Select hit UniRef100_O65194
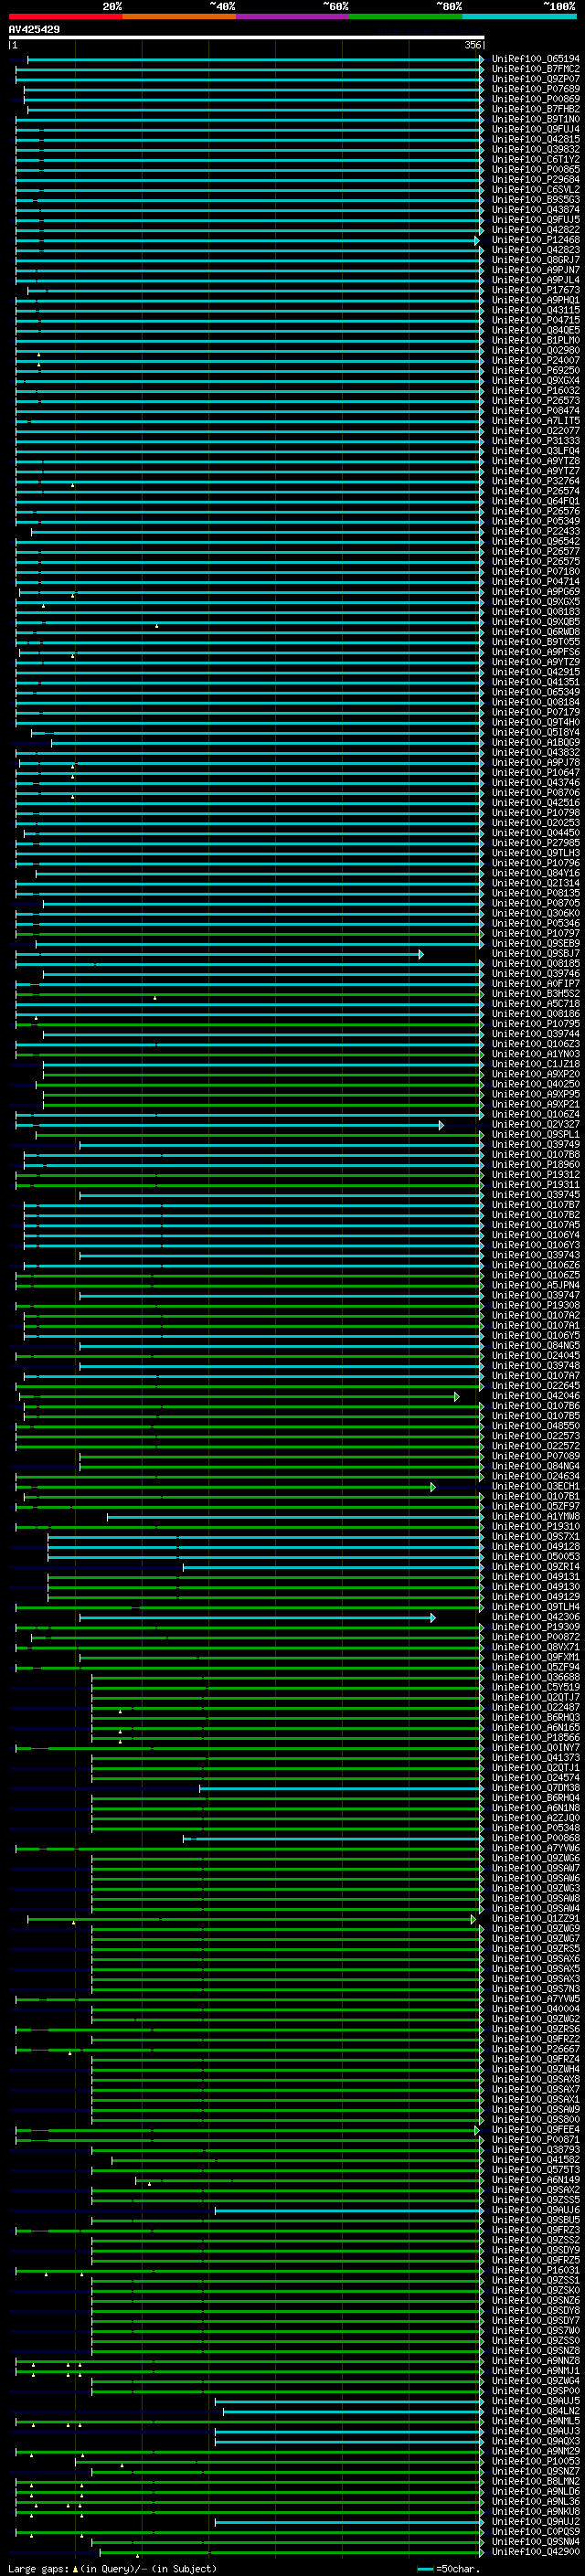The height and width of the screenshot is (2576, 585). tap(536, 59)
